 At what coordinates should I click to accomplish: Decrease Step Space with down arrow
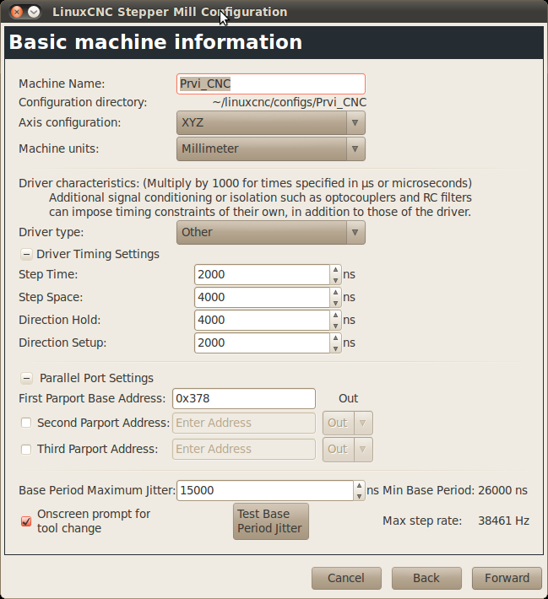335,303
